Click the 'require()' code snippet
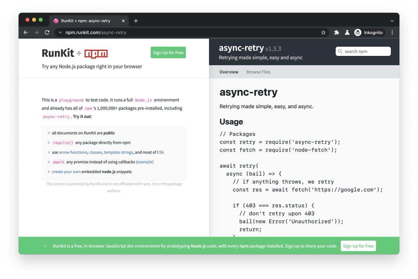The width and height of the screenshot is (418, 279). tap(63, 143)
